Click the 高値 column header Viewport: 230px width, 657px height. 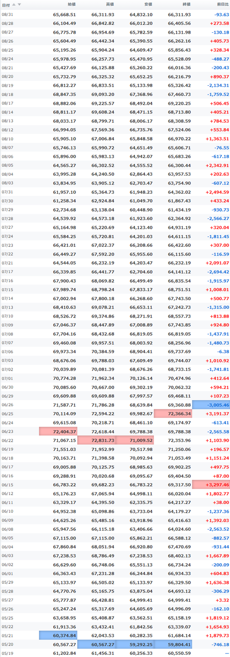coord(109,4)
